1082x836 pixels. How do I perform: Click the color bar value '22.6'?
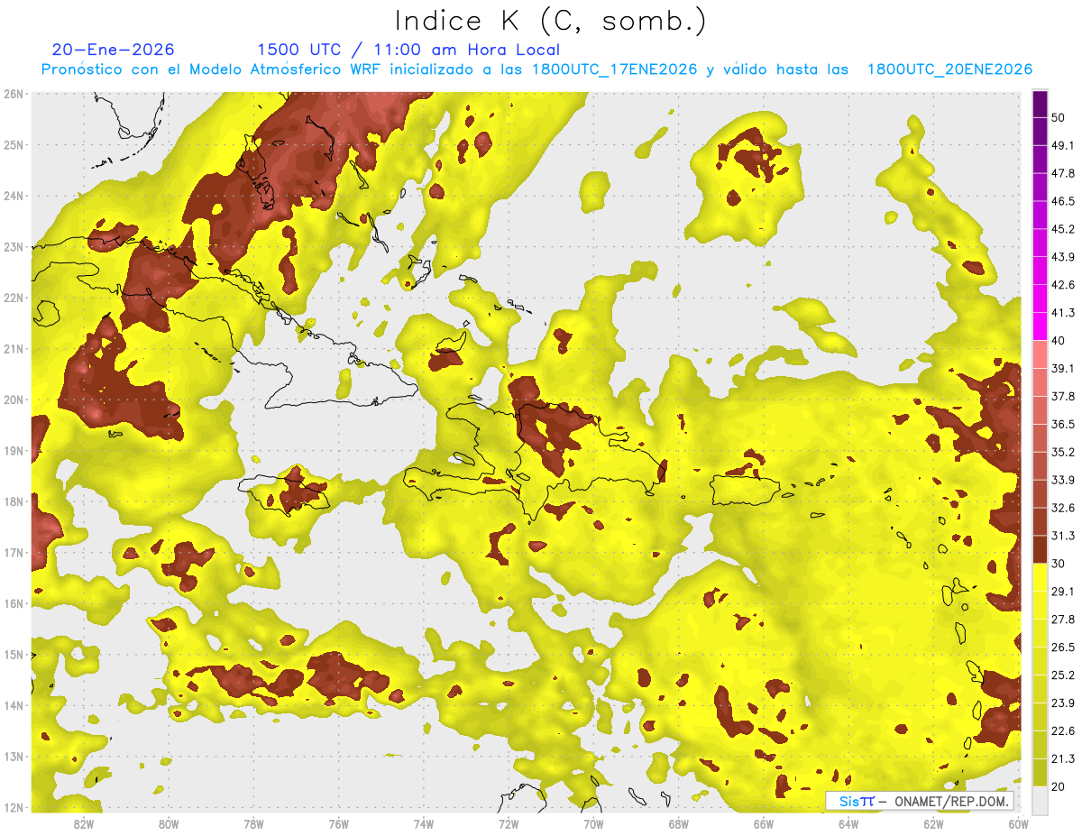point(1063,730)
